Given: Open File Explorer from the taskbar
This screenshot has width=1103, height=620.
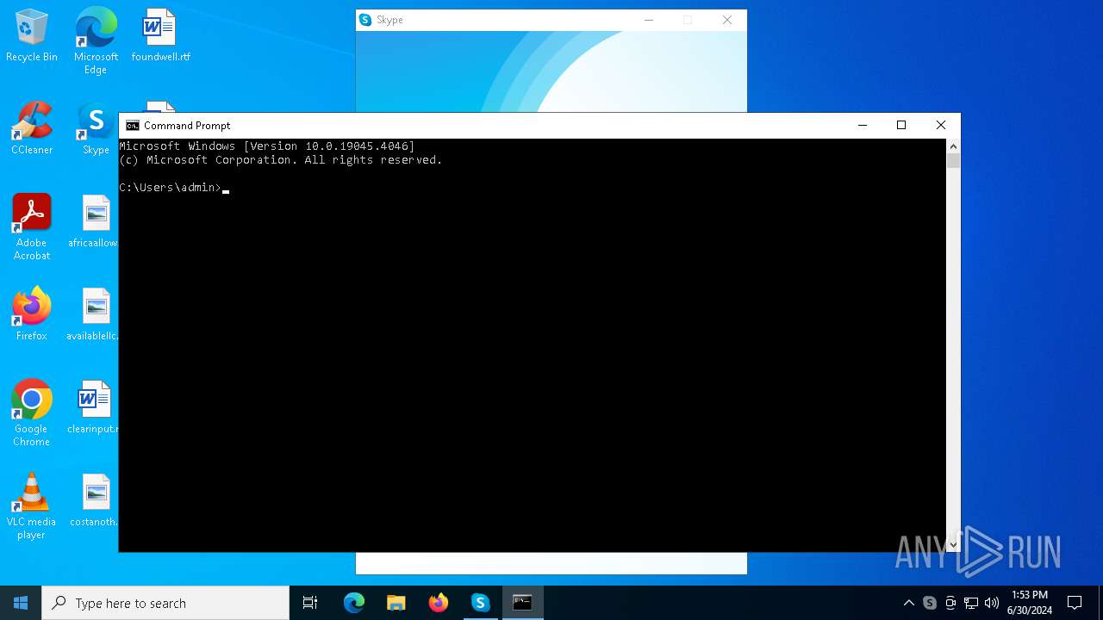Looking at the screenshot, I should pos(396,603).
